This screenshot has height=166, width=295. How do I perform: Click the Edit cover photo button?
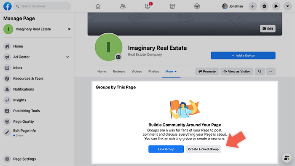click(x=268, y=29)
